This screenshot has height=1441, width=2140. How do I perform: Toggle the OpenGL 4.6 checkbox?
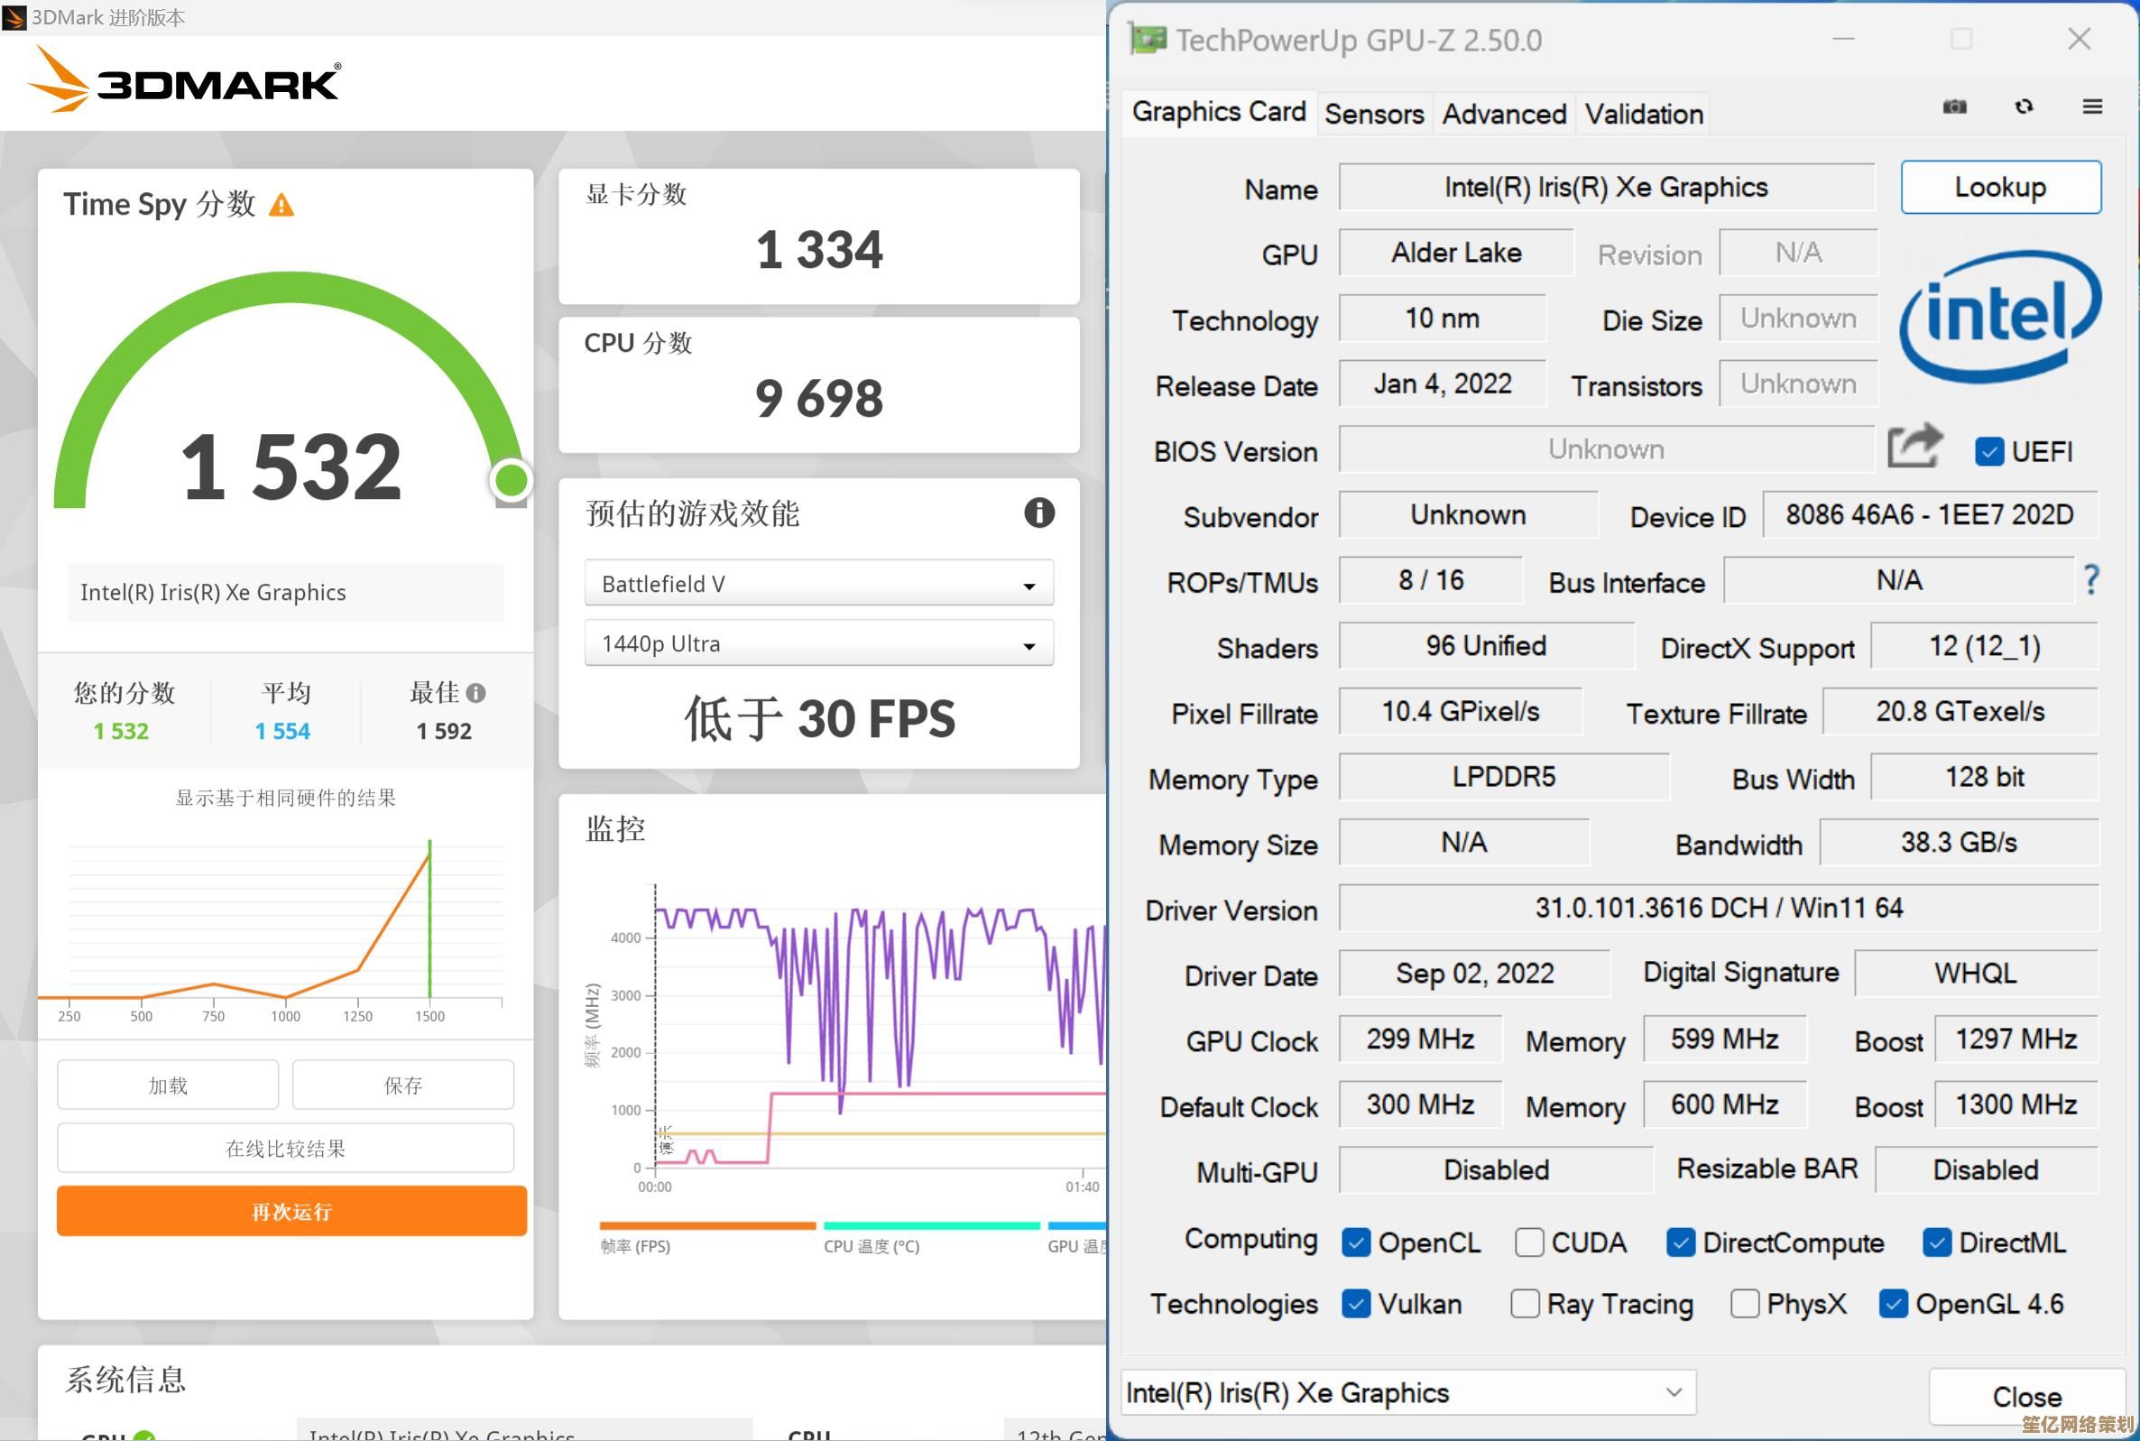(1893, 1303)
